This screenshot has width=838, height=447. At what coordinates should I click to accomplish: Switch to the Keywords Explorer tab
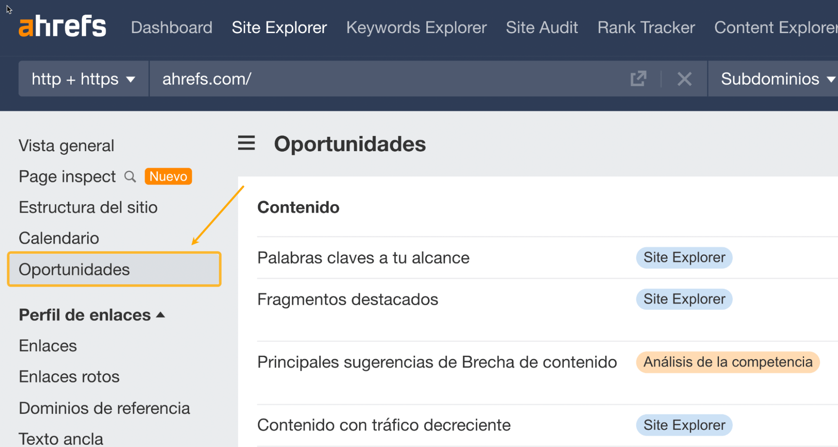click(x=416, y=27)
